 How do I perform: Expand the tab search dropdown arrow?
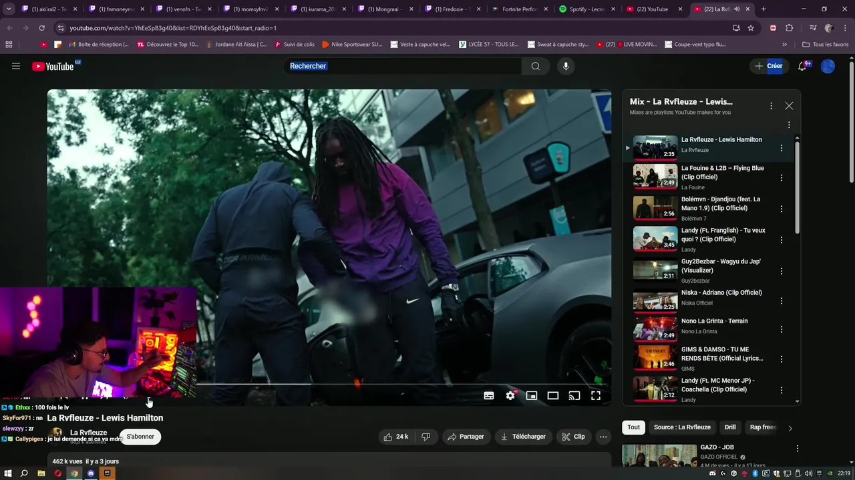pos(9,9)
